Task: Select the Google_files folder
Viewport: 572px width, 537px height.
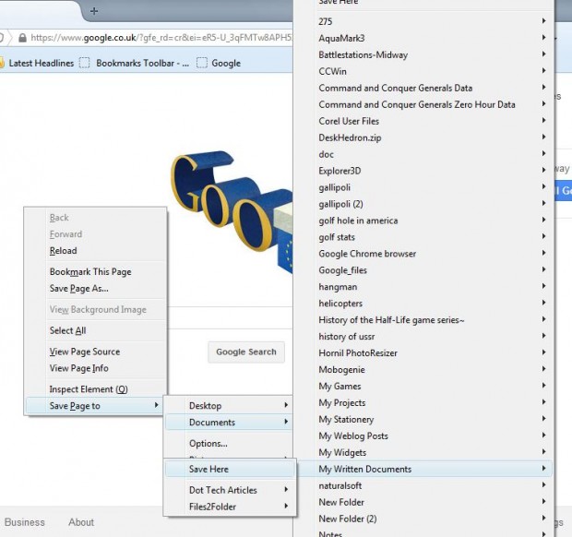Action: pos(423,270)
